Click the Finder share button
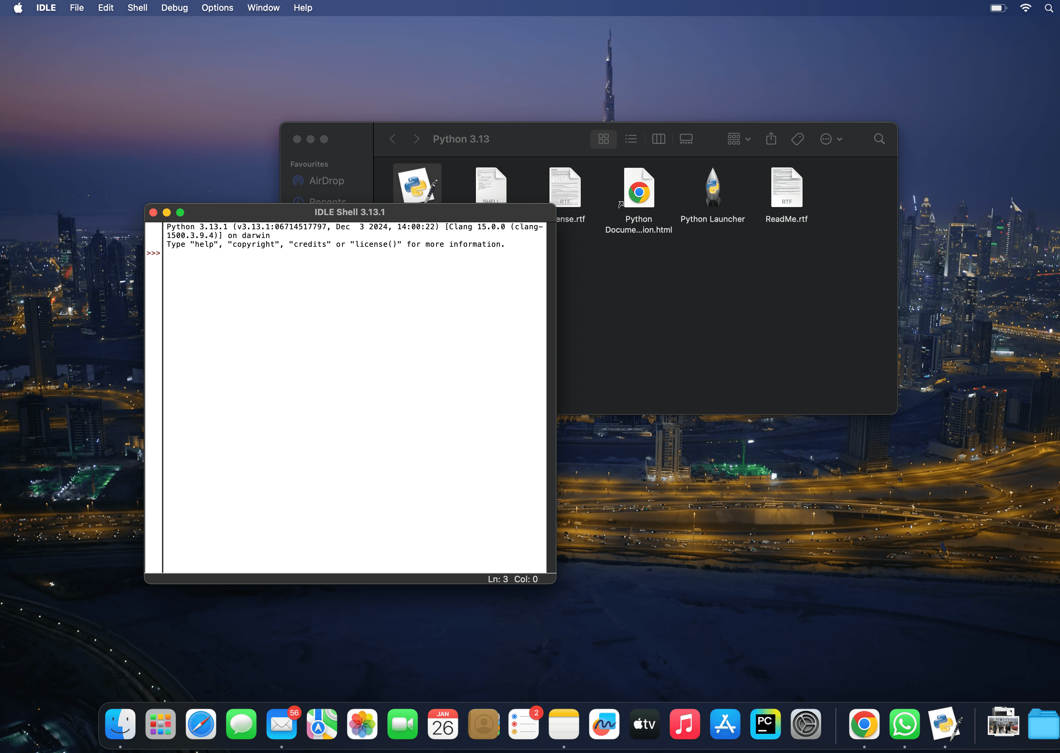The width and height of the screenshot is (1060, 753). coord(771,138)
